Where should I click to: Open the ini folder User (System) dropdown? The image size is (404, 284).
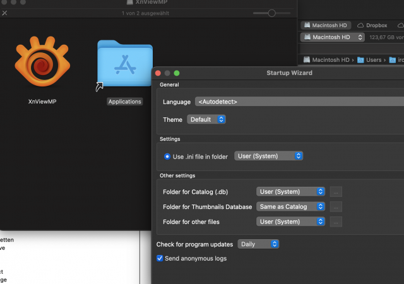point(268,156)
